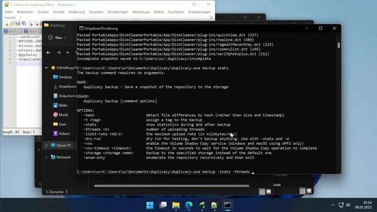377x212 pixels.
Task: Select Netzwerk in Explorer sidebar
Action: 61,157
